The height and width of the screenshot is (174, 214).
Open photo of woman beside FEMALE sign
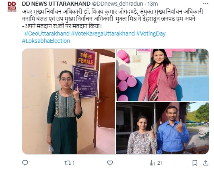point(68,101)
